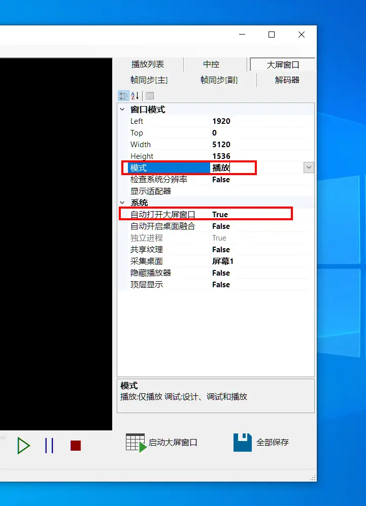Image resolution: width=366 pixels, height=506 pixels.
Task: Select the Width property label
Action: coord(141,145)
